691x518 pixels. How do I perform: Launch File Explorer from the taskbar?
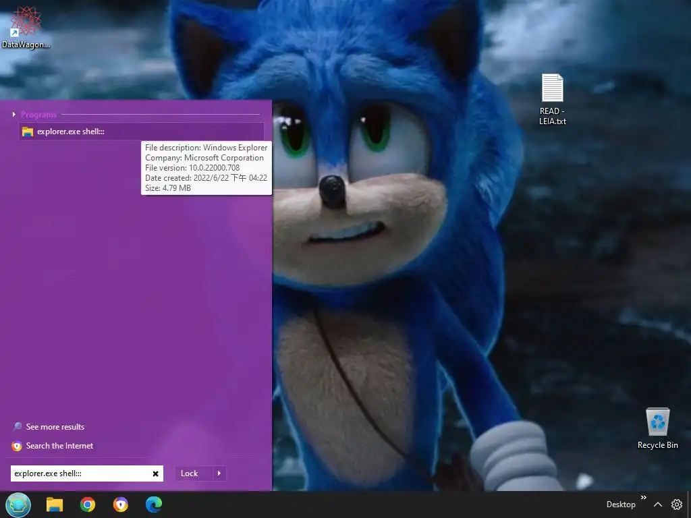55,505
